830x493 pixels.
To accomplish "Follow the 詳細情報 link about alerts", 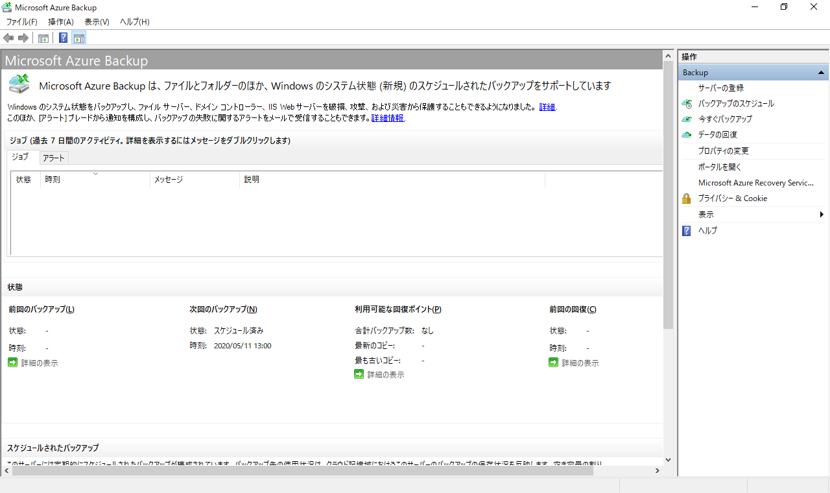I will 388,118.
